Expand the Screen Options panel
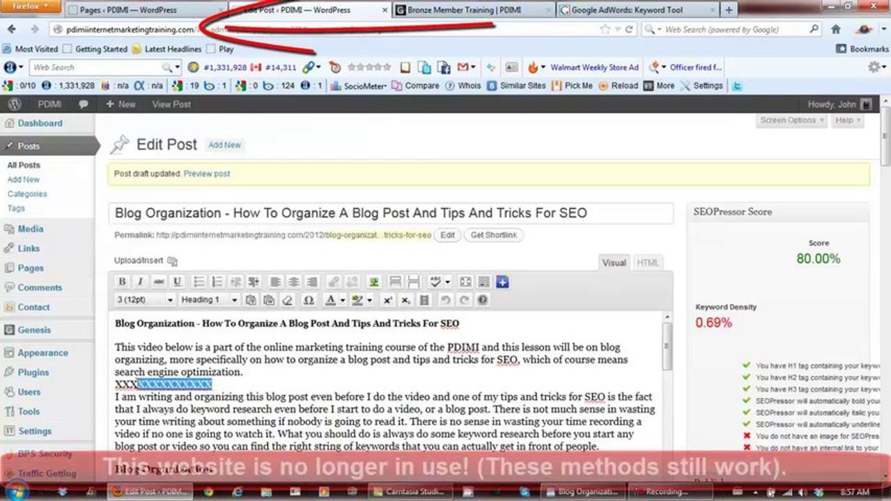 pos(792,120)
